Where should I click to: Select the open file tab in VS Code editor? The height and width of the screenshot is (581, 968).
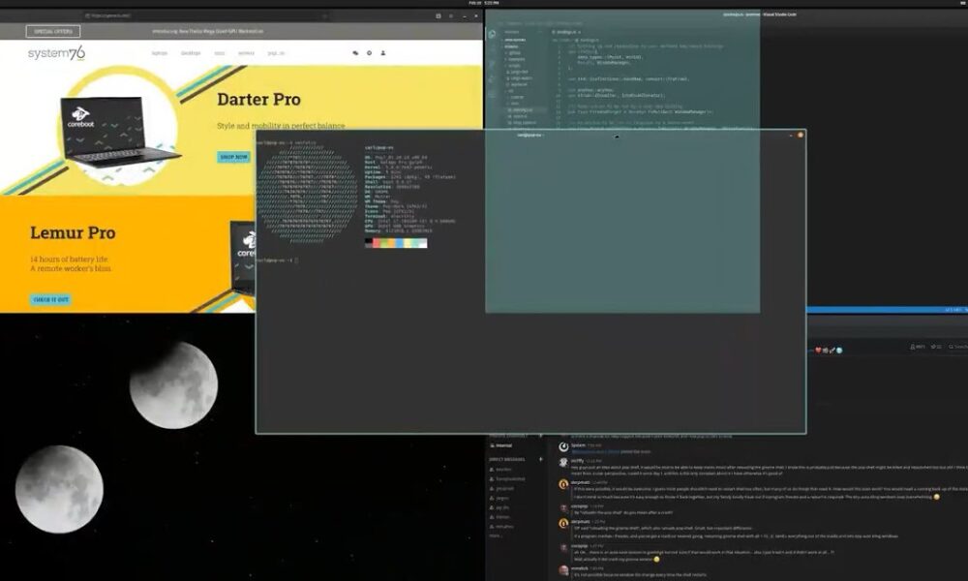(566, 32)
